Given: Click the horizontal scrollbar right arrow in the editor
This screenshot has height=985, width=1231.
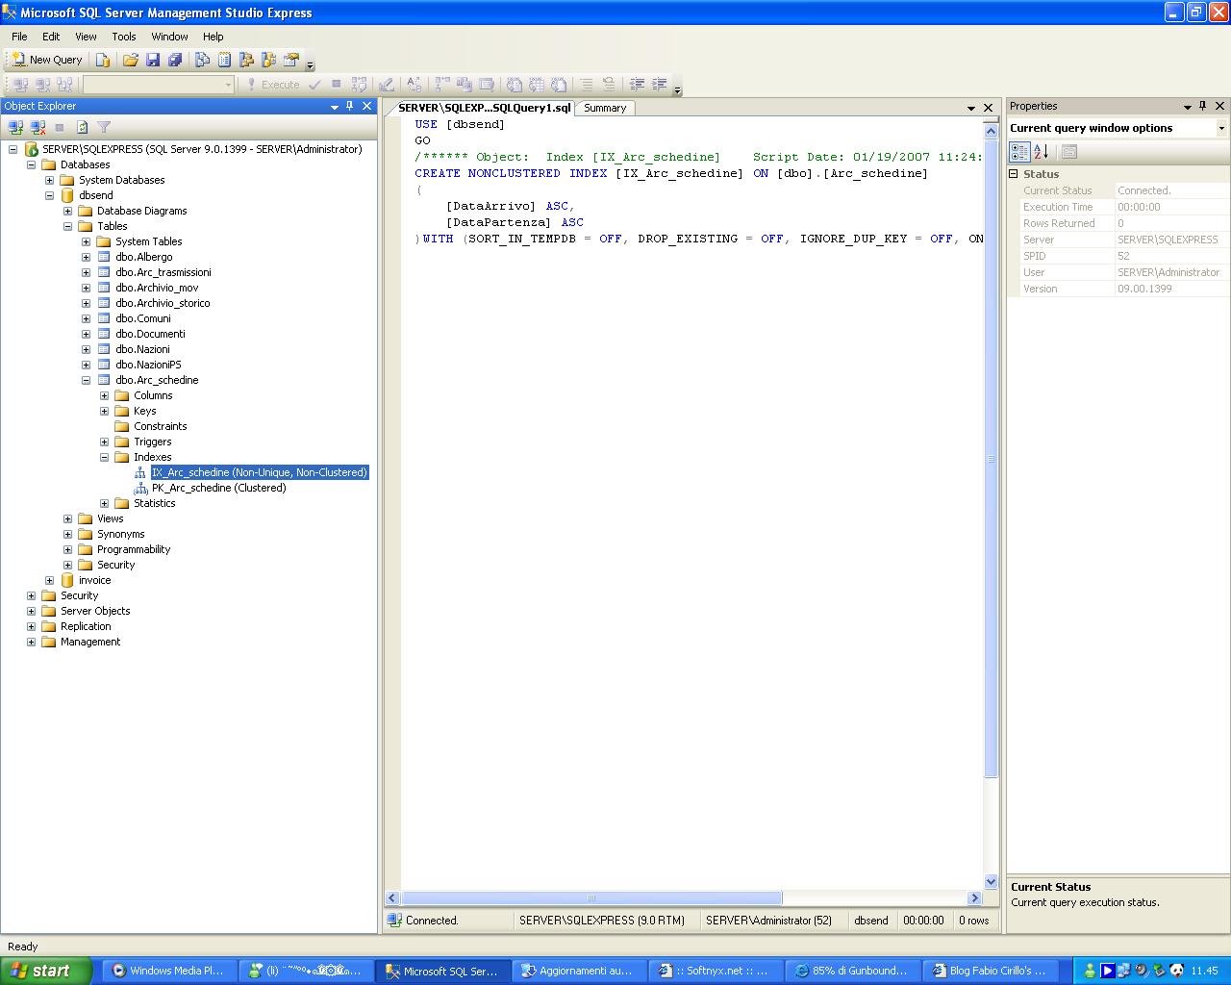Looking at the screenshot, I should 974,897.
